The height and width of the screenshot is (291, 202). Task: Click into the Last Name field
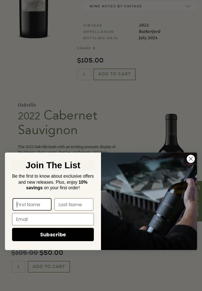74,204
